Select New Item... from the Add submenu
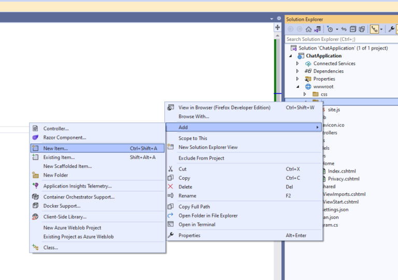This screenshot has width=398, height=280. coord(55,148)
